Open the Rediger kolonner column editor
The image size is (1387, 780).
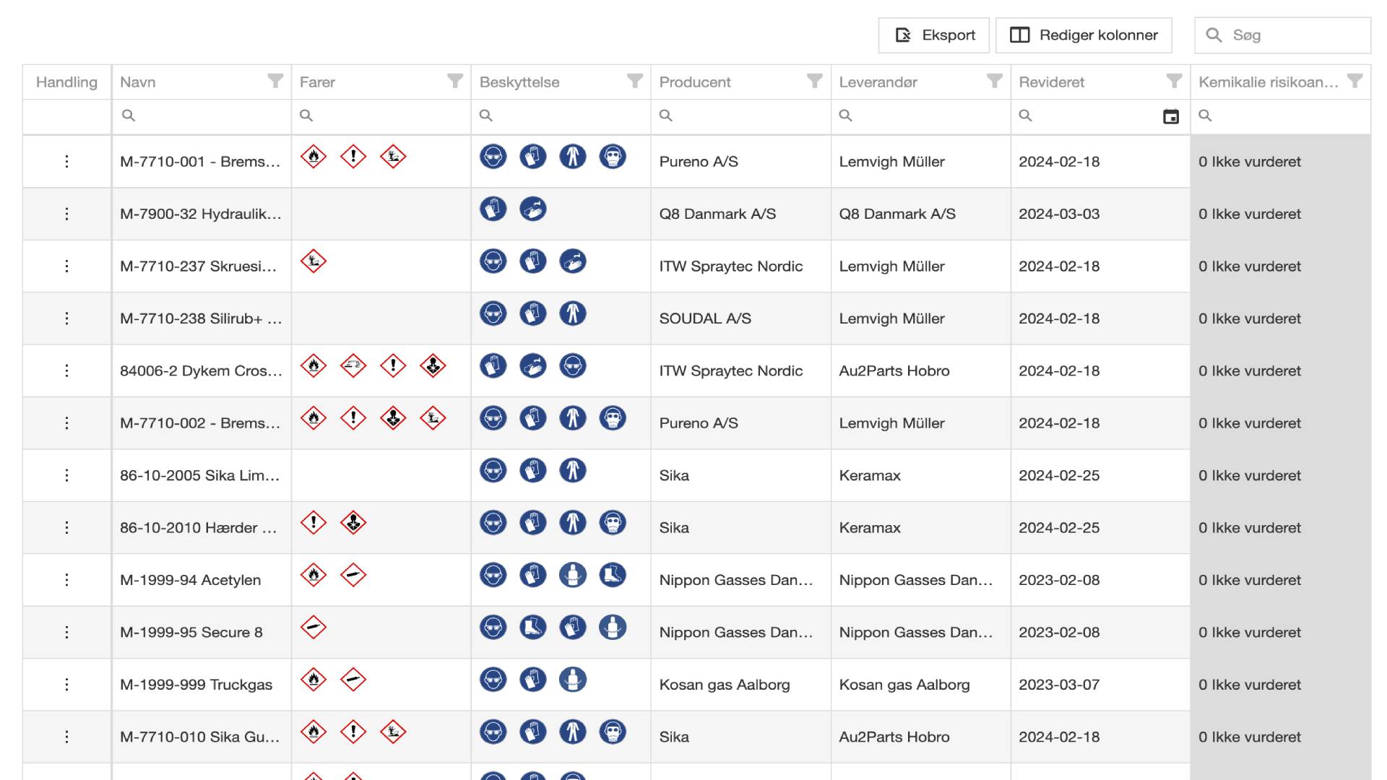[x=1084, y=35]
